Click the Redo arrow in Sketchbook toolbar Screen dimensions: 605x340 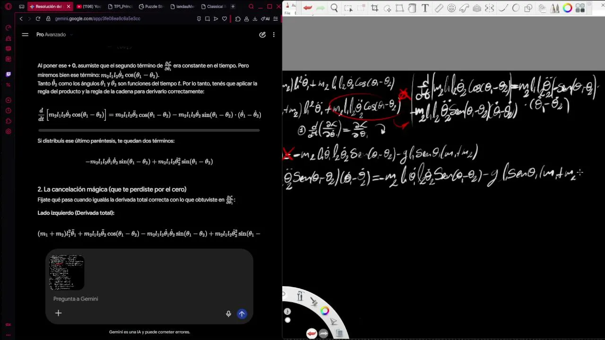[320, 8]
